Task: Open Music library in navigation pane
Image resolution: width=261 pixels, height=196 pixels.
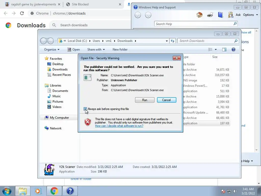Action: pyautogui.click(x=56, y=96)
